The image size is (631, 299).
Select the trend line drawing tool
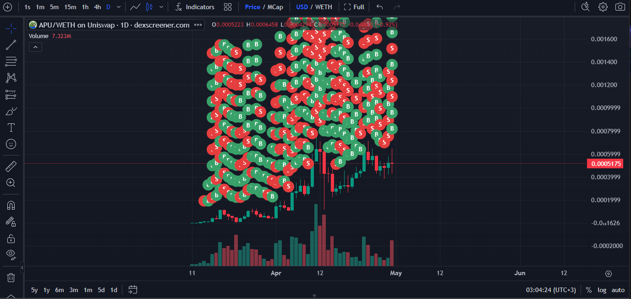[11, 45]
